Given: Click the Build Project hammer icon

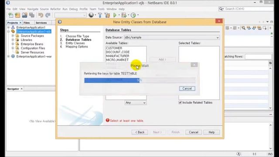Looking at the screenshot, I should coord(100,15).
